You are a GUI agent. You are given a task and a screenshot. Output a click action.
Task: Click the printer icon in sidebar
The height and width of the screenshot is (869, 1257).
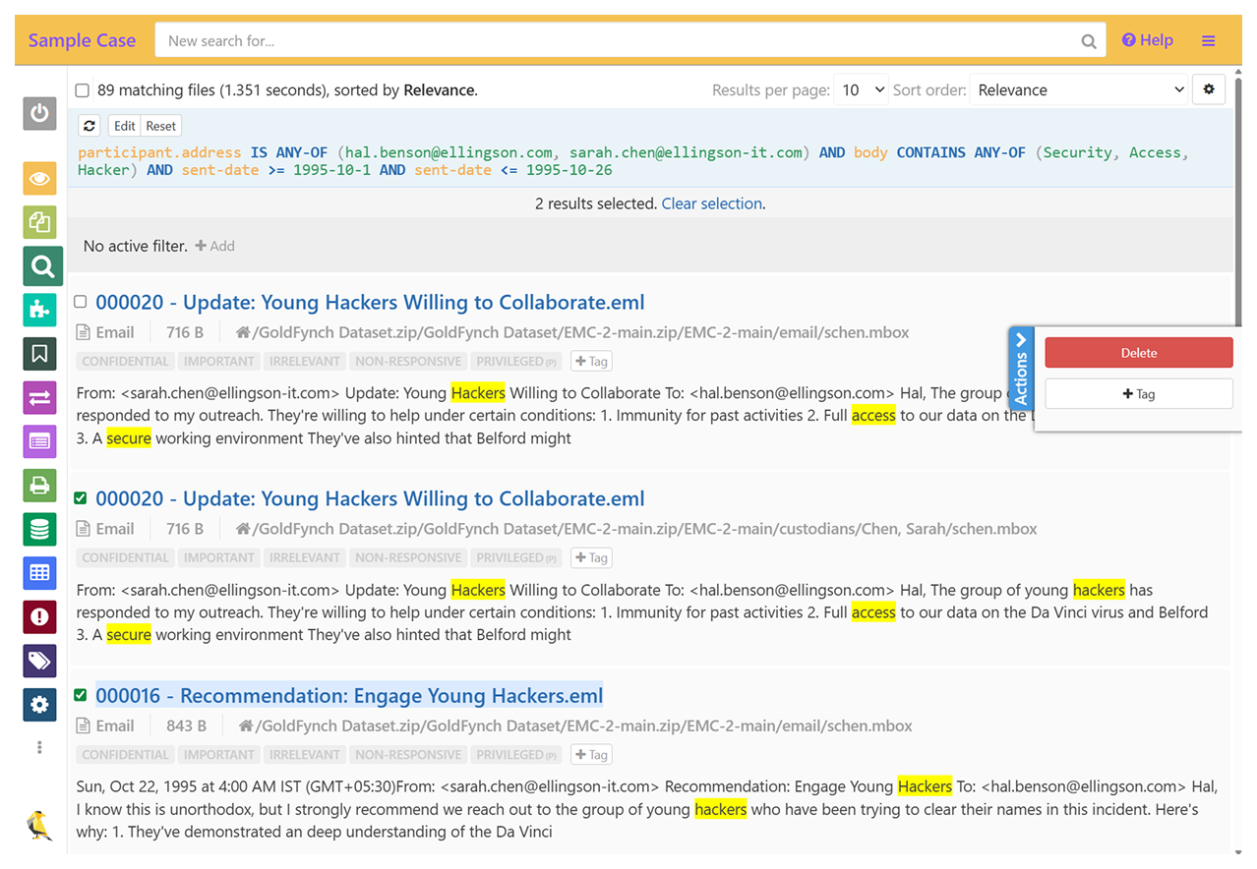[39, 486]
